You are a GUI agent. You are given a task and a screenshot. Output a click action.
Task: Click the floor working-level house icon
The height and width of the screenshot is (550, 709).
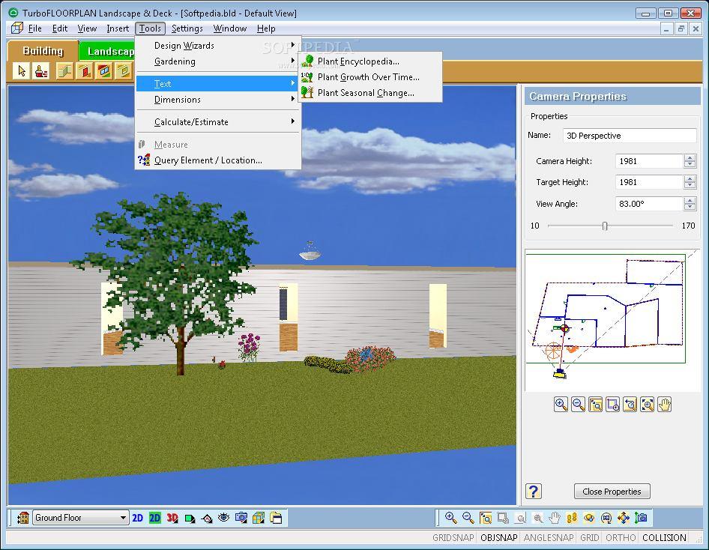(22, 518)
